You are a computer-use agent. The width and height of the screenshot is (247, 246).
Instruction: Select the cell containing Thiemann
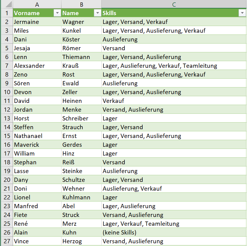81,57
